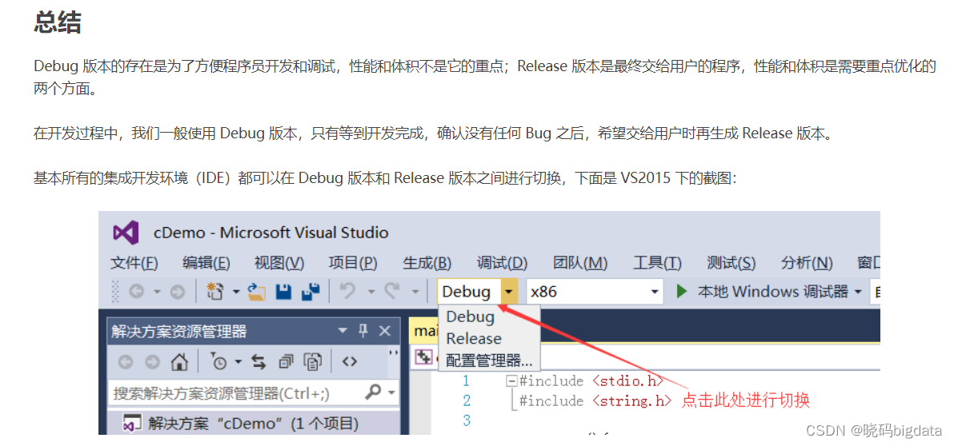
Task: Click the main toolbar drag grip handle
Action: (115, 293)
